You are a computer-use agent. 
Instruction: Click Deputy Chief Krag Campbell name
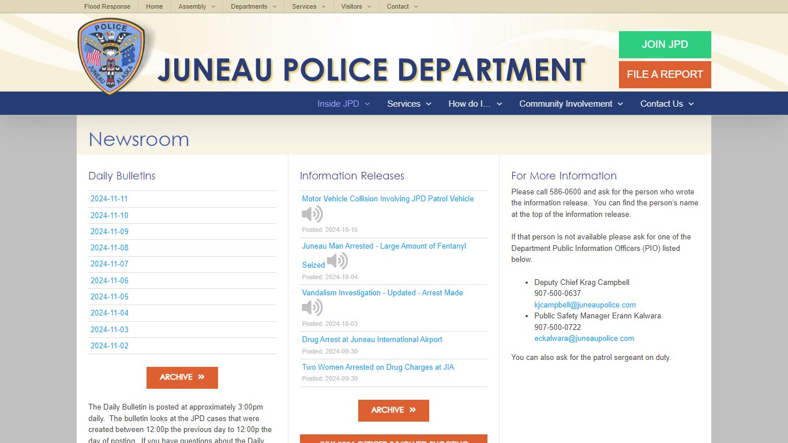(581, 282)
